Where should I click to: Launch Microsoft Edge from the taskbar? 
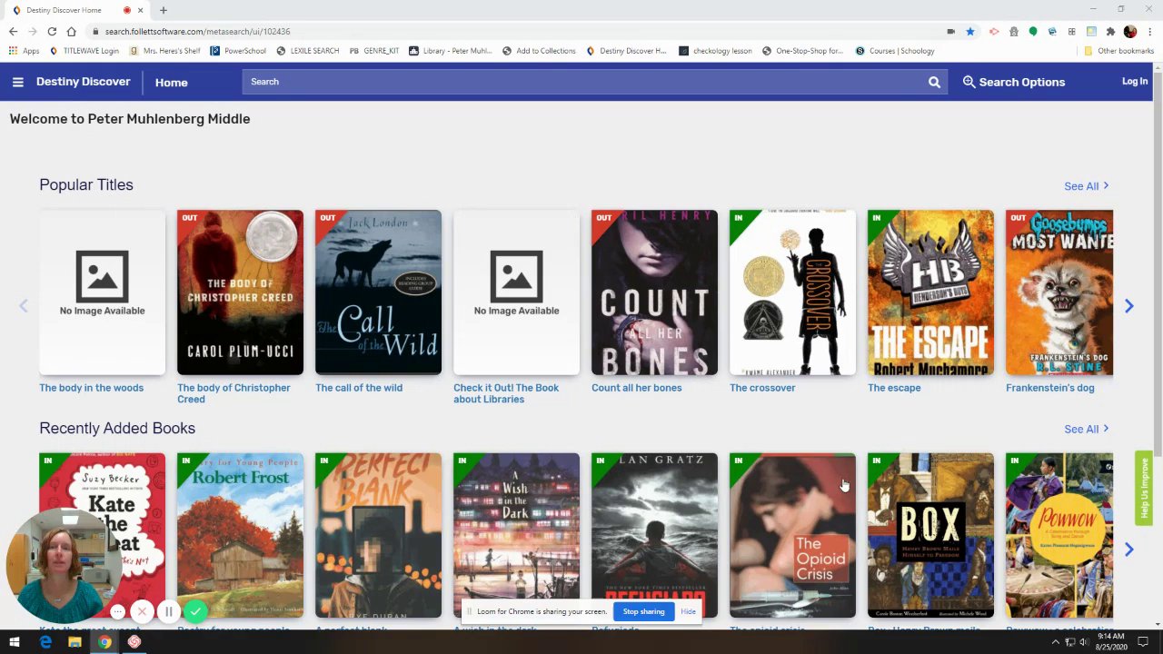[45, 642]
